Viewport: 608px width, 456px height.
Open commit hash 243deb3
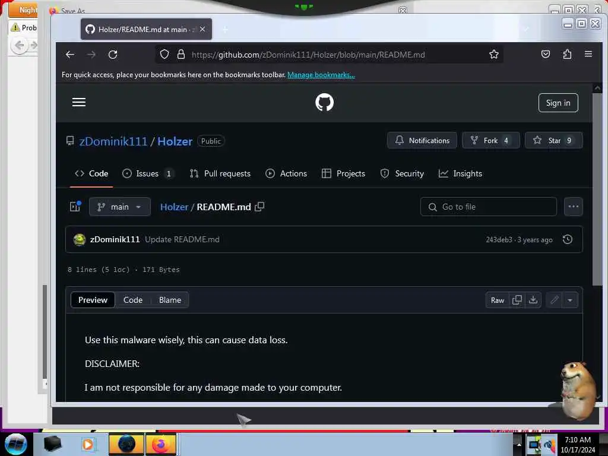point(499,240)
